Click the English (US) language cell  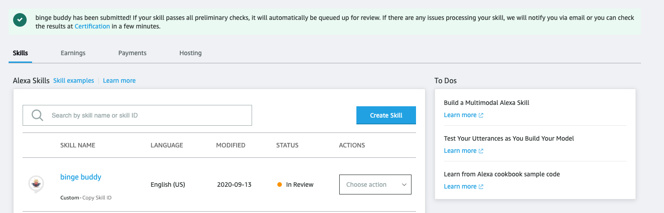click(168, 185)
